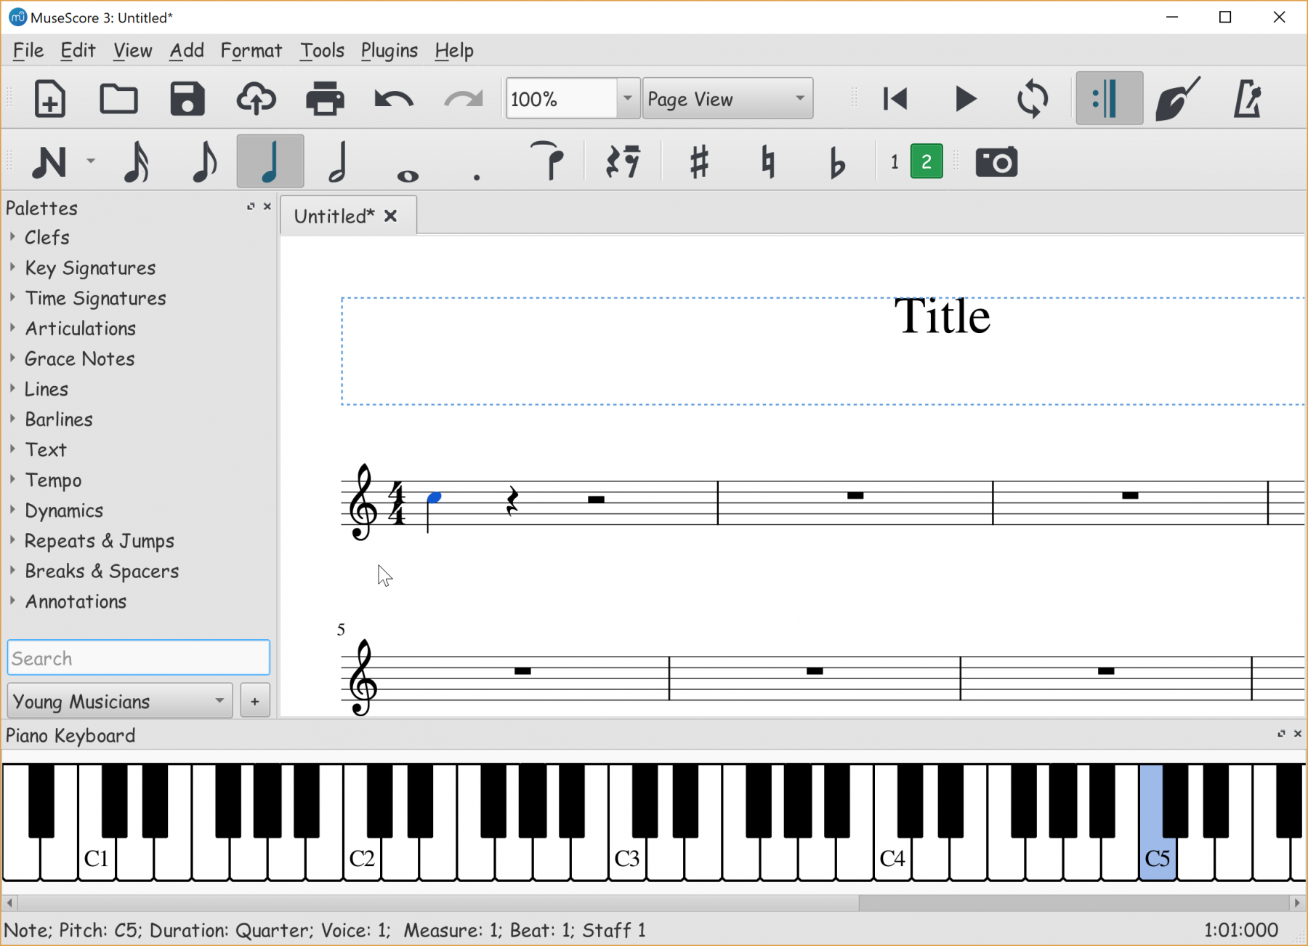Switch to voice 1

tap(895, 161)
